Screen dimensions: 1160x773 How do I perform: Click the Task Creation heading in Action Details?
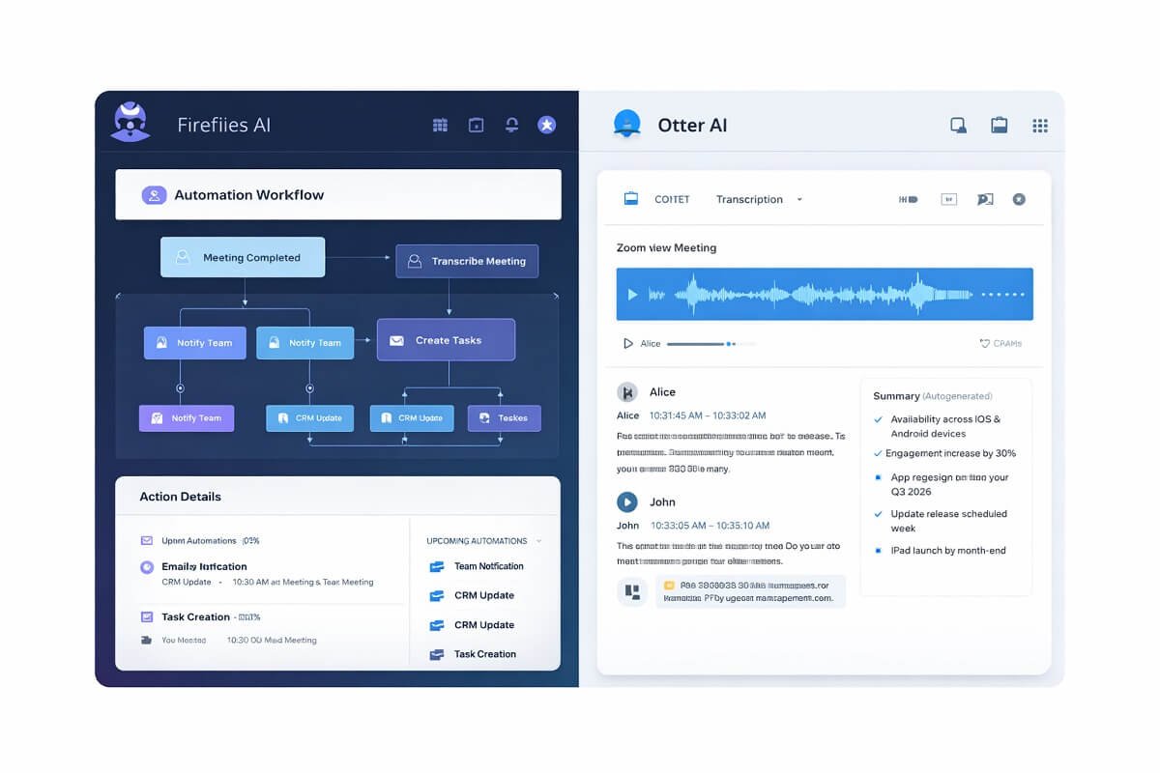click(195, 616)
